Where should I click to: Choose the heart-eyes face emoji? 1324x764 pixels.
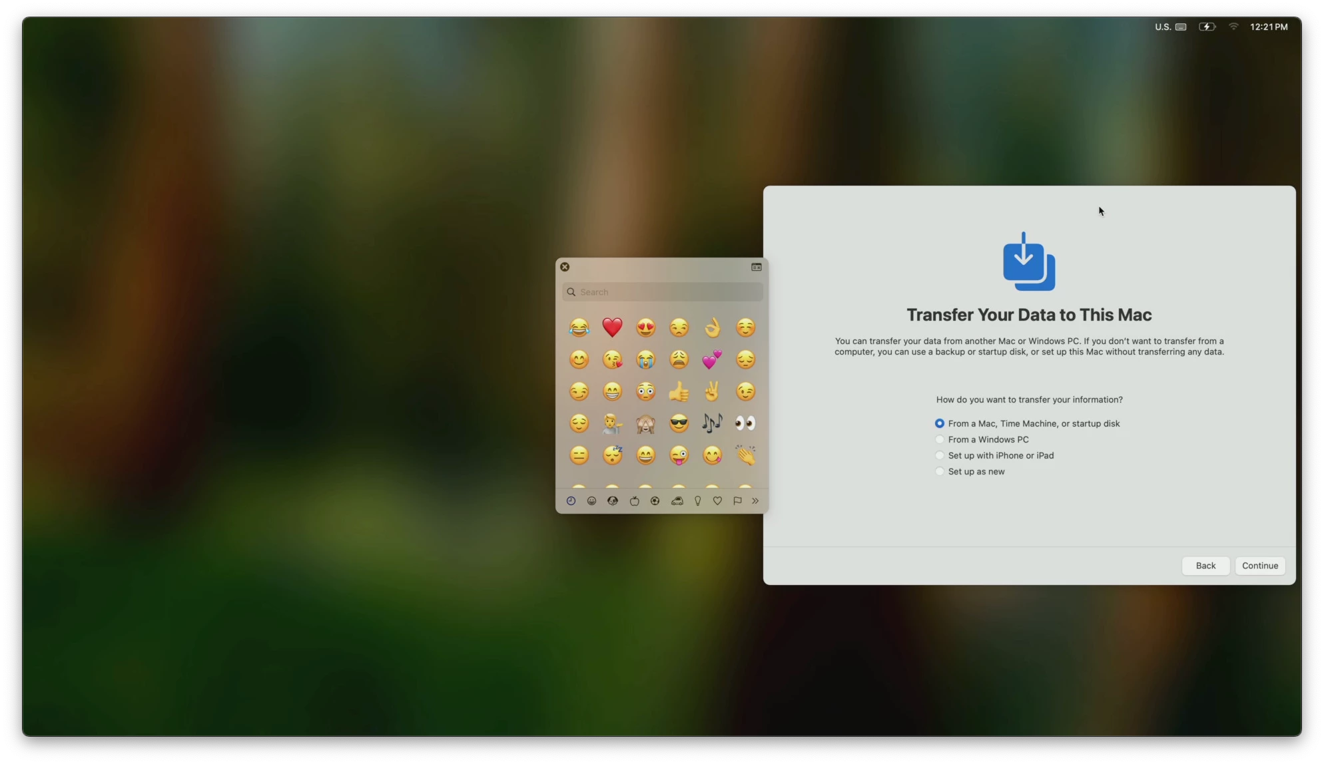tap(645, 327)
